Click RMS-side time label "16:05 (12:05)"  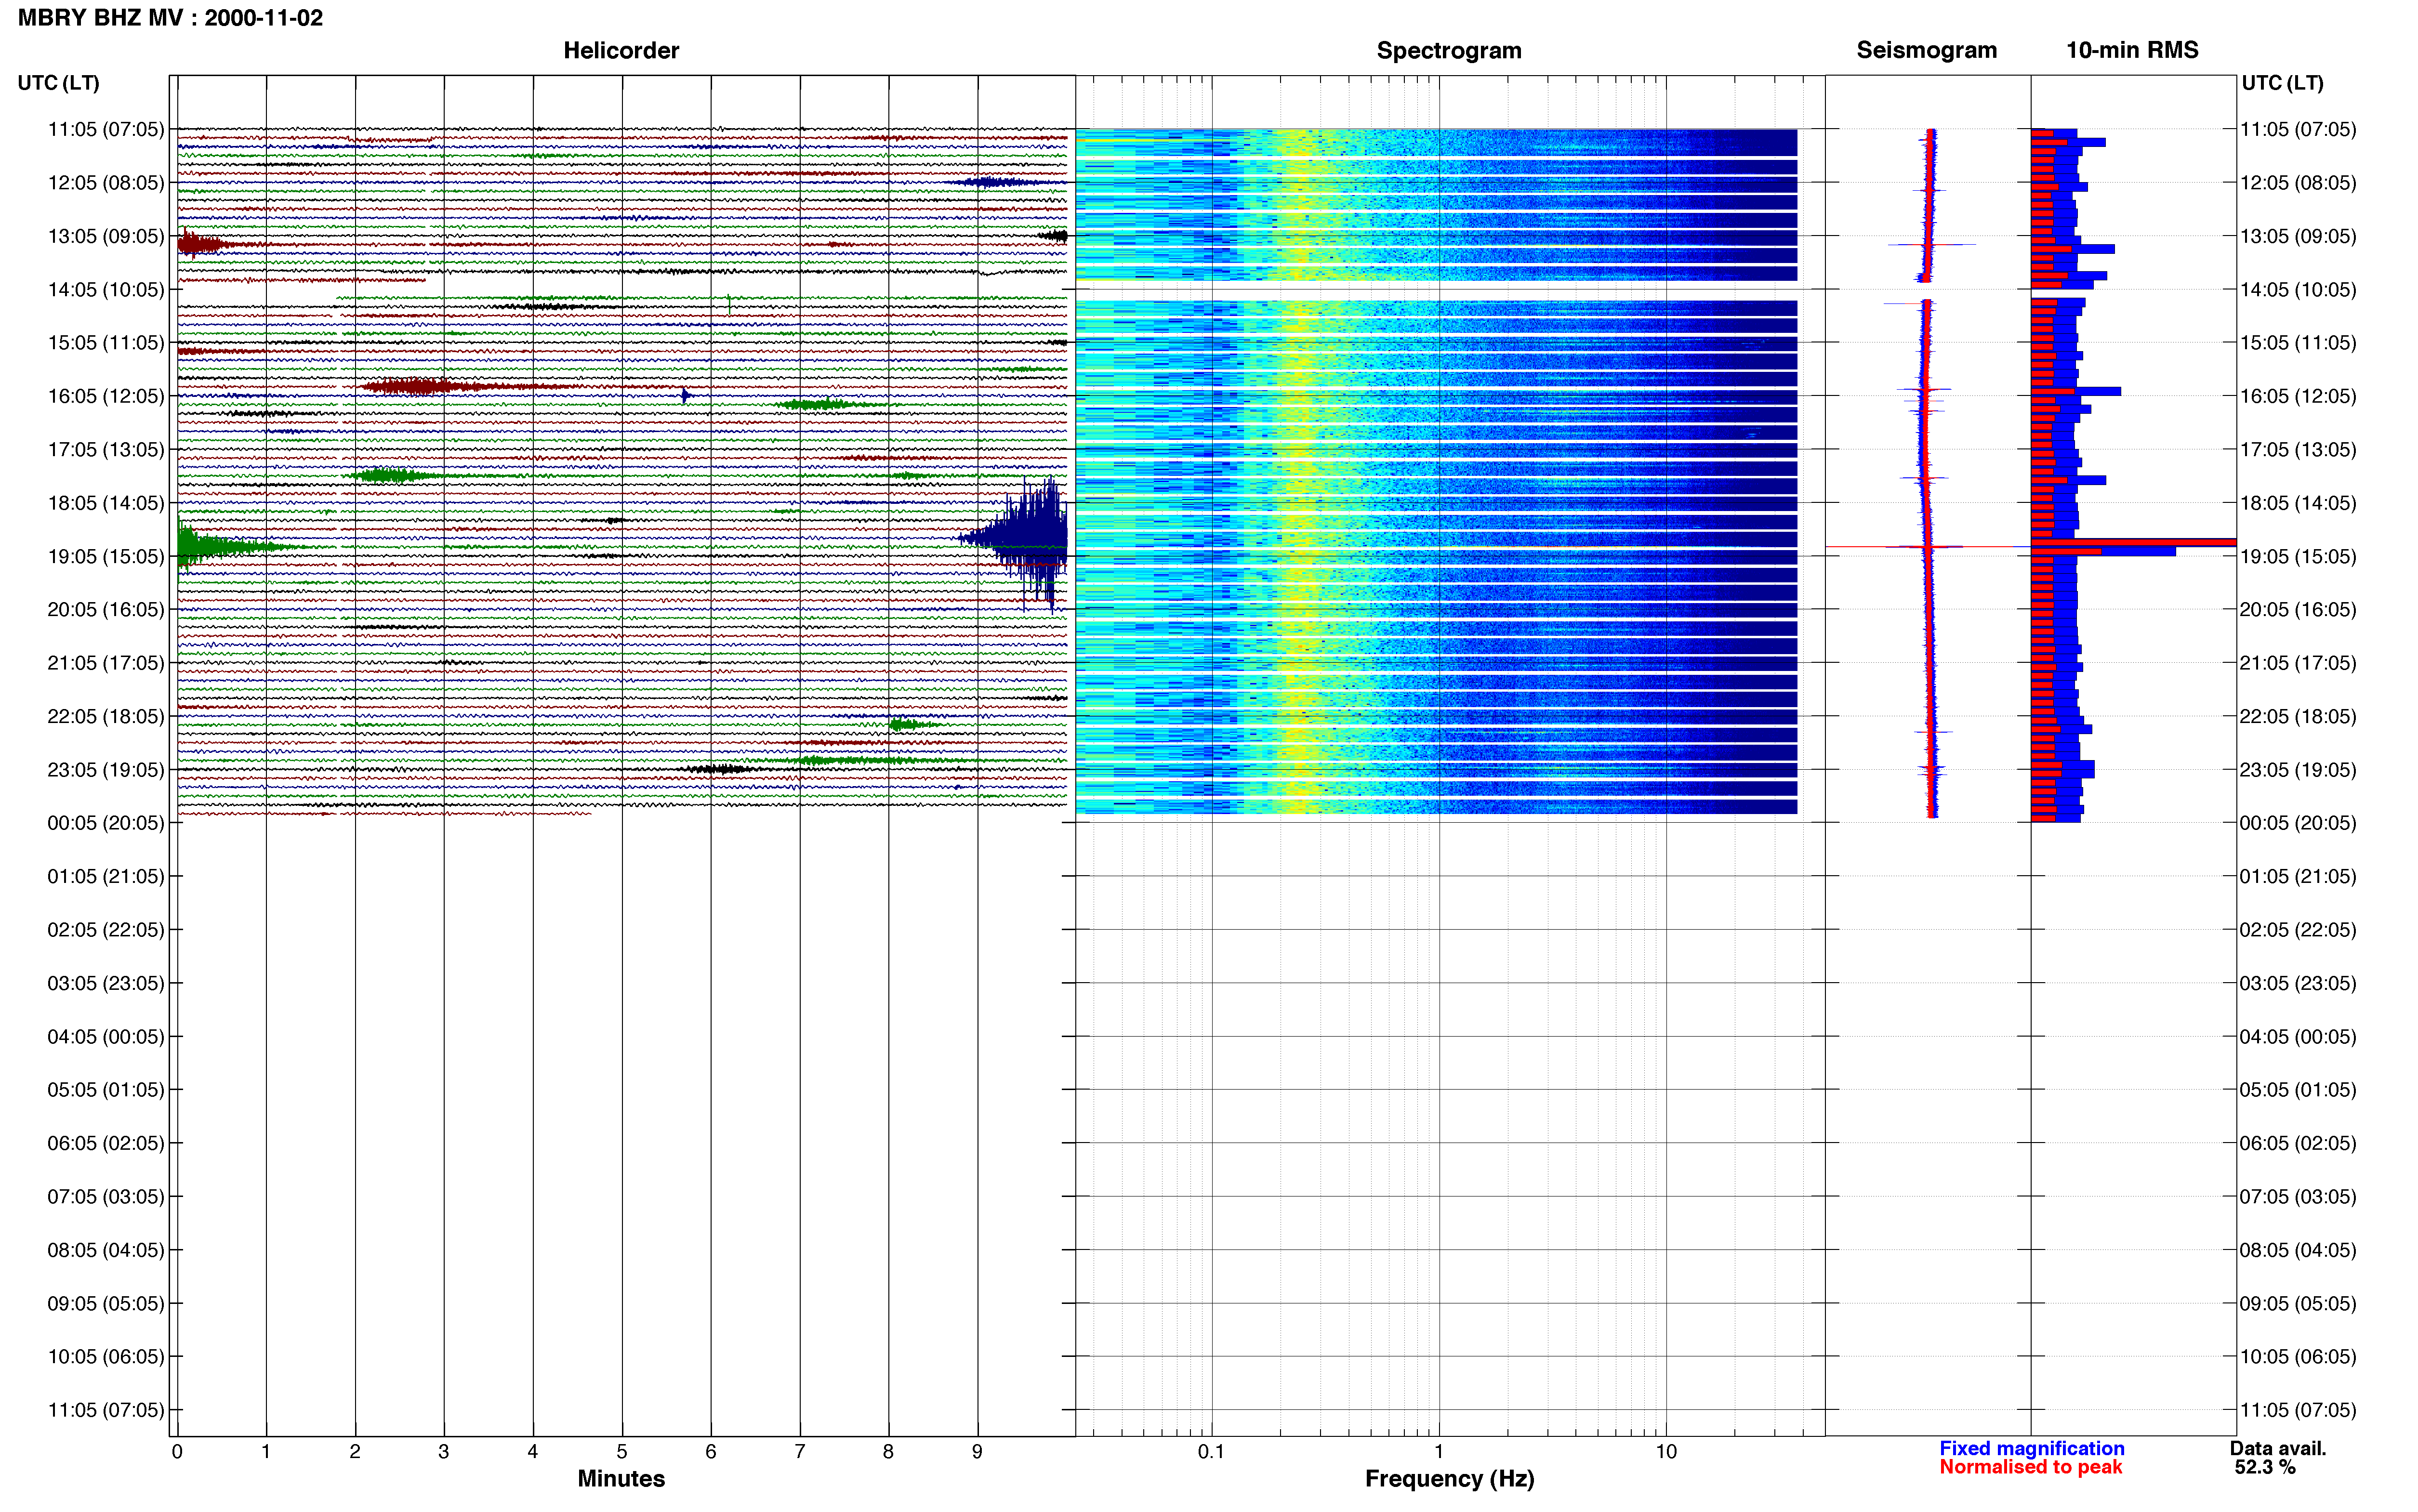tap(2298, 396)
